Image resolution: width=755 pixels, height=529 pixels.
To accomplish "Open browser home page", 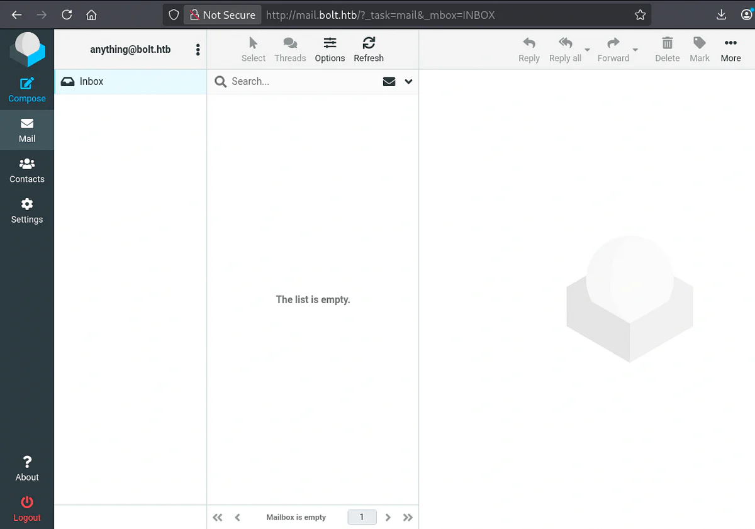I will 91,14.
